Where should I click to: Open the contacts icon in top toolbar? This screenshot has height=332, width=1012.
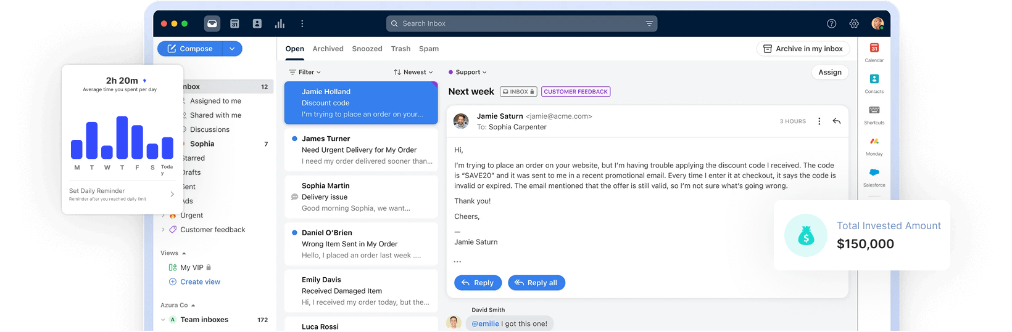pos(257,23)
